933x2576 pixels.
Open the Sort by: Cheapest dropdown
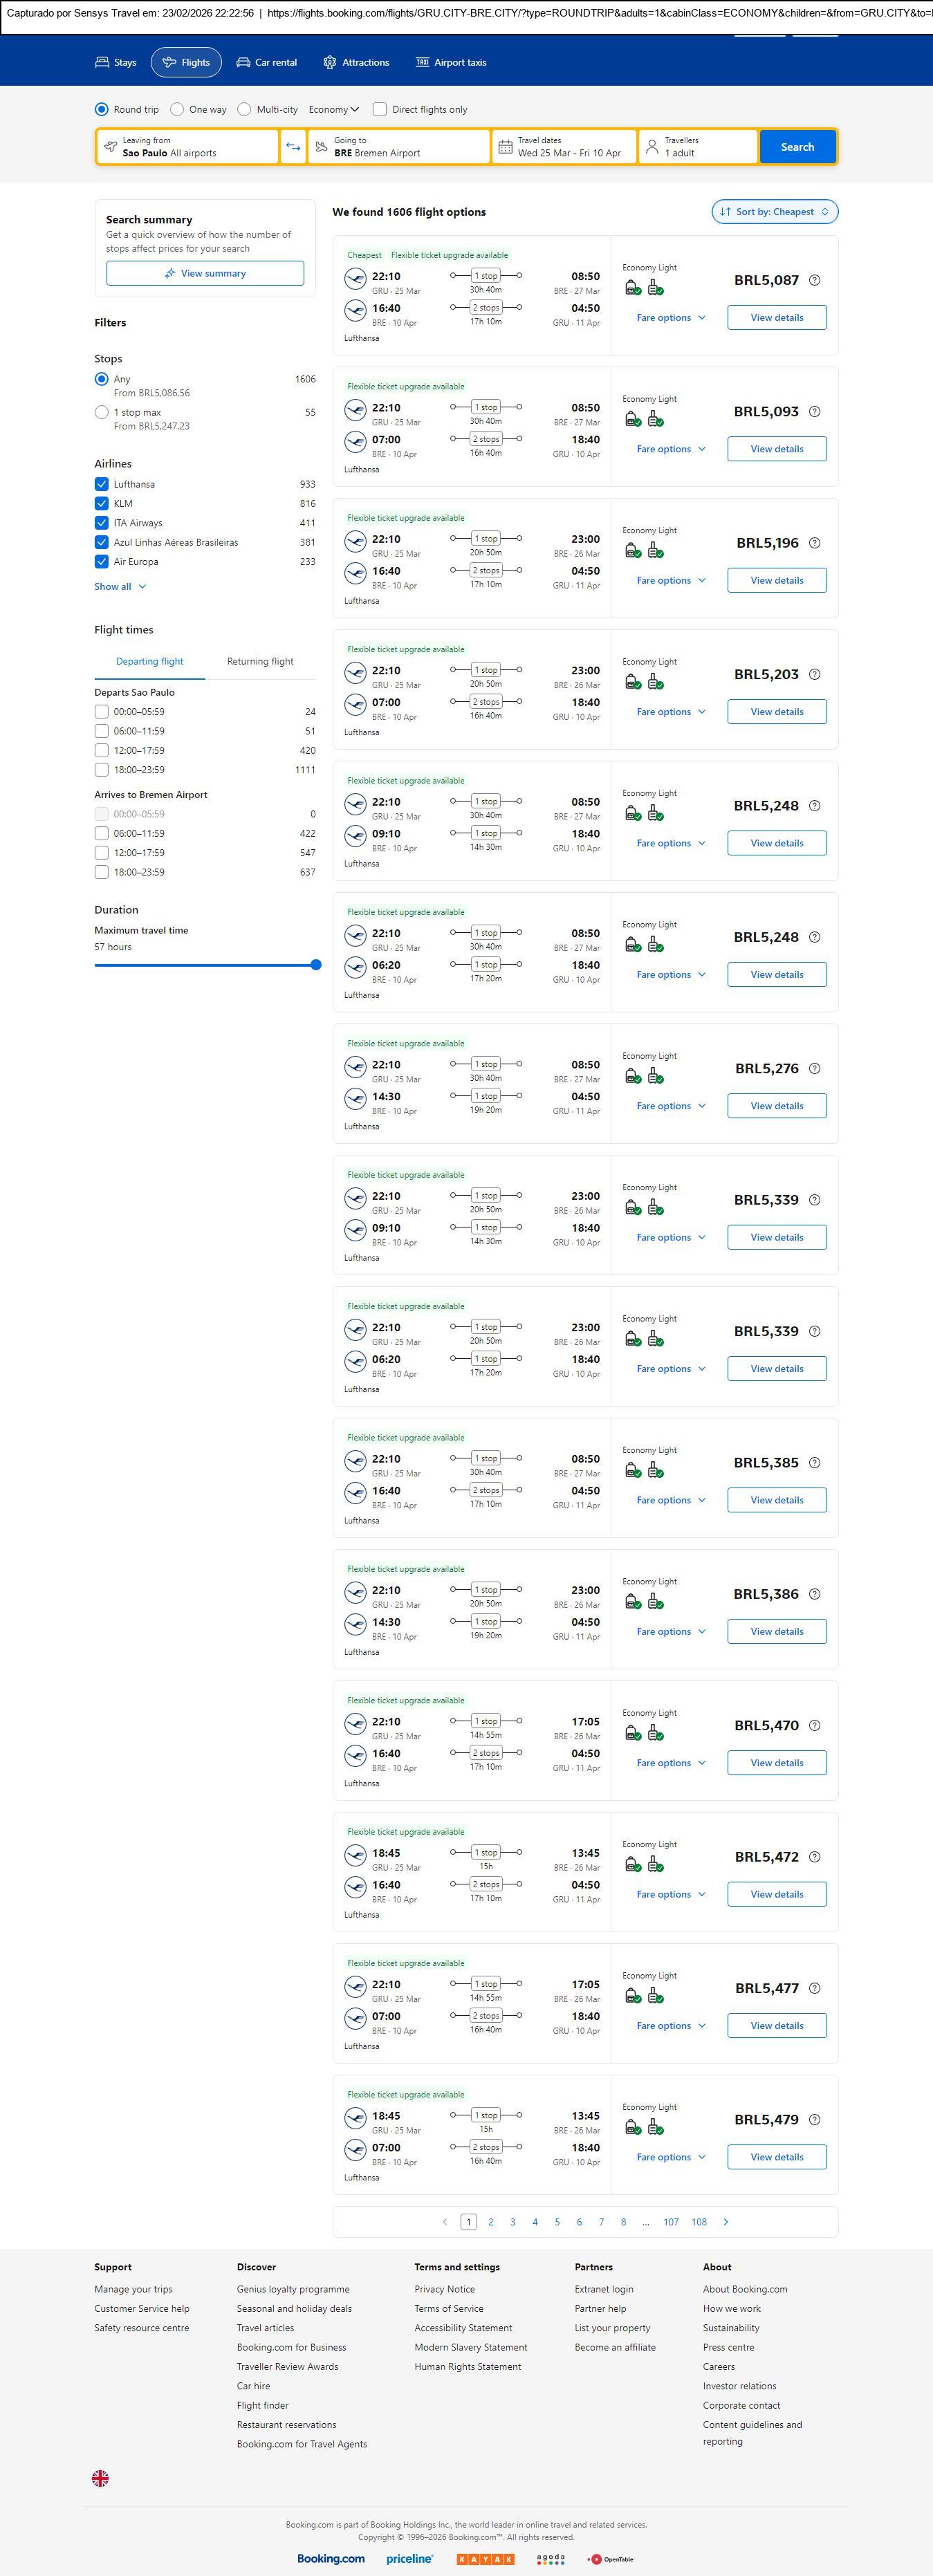click(x=774, y=212)
